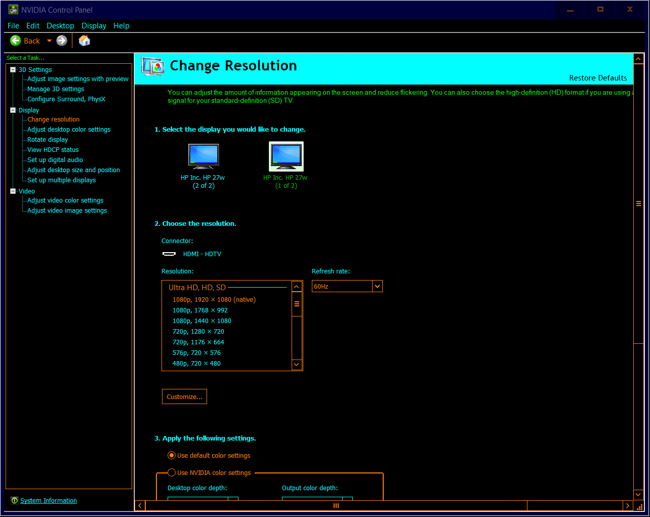Click the Customize... button

click(x=184, y=396)
